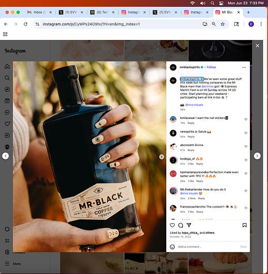Click the Instagram logo
The height and width of the screenshot is (274, 268).
point(15,51)
